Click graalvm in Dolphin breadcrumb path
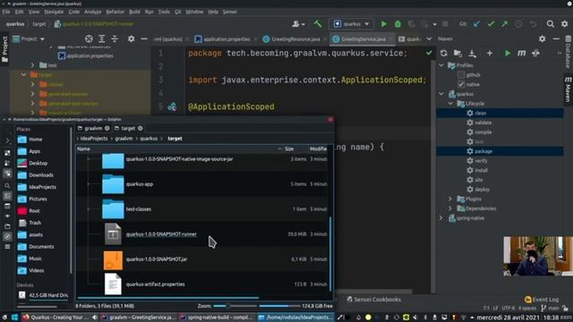The image size is (573, 322). point(124,139)
